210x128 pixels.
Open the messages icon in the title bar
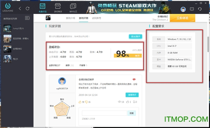pyautogui.click(x=192, y=9)
